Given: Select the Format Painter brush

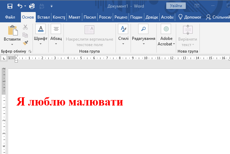Looking at the screenshot, I should click(25, 43).
